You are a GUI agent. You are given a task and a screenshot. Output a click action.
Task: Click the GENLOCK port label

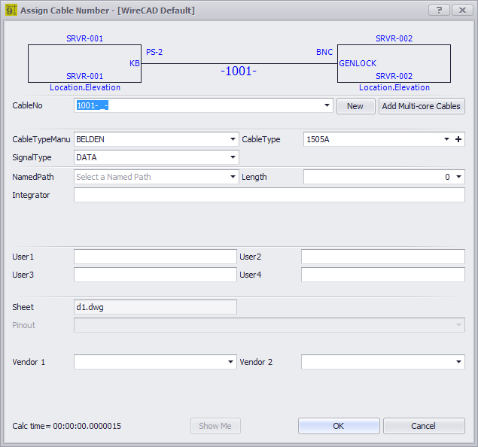tap(358, 63)
